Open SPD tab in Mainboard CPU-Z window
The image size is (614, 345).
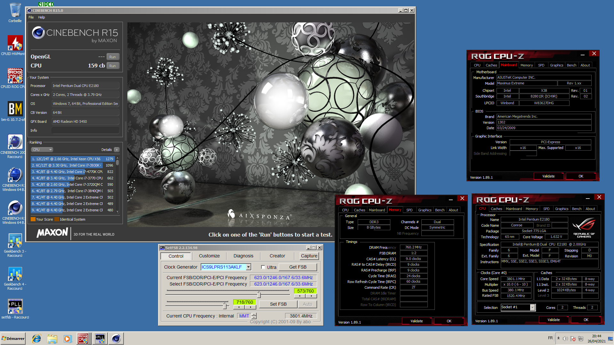(541, 65)
